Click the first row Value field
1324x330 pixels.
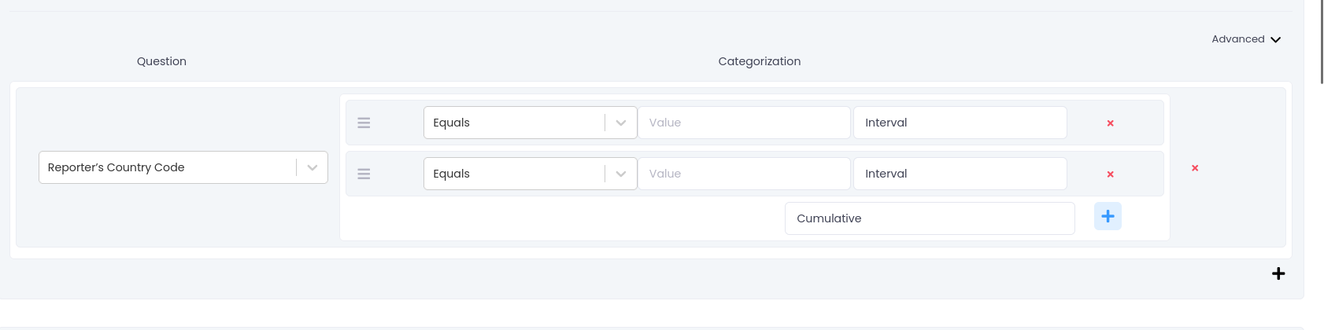(x=744, y=123)
